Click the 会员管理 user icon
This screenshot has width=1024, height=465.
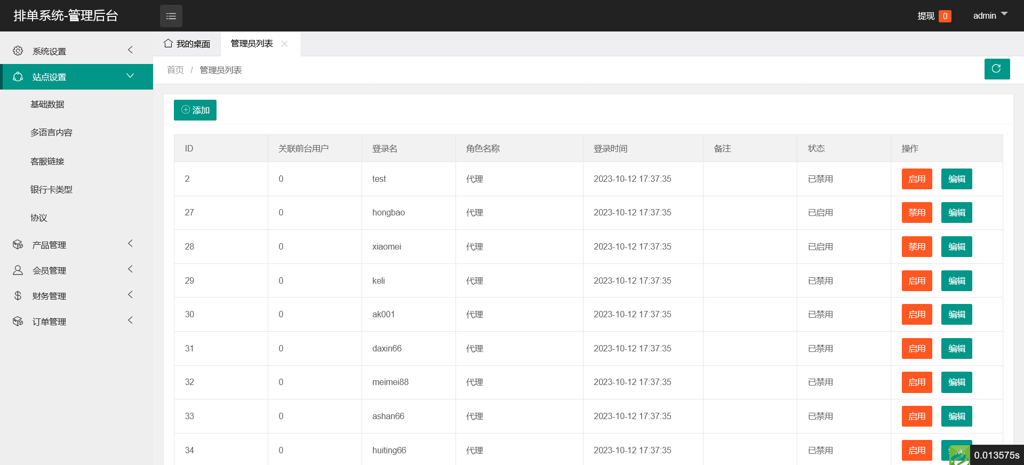coord(18,270)
